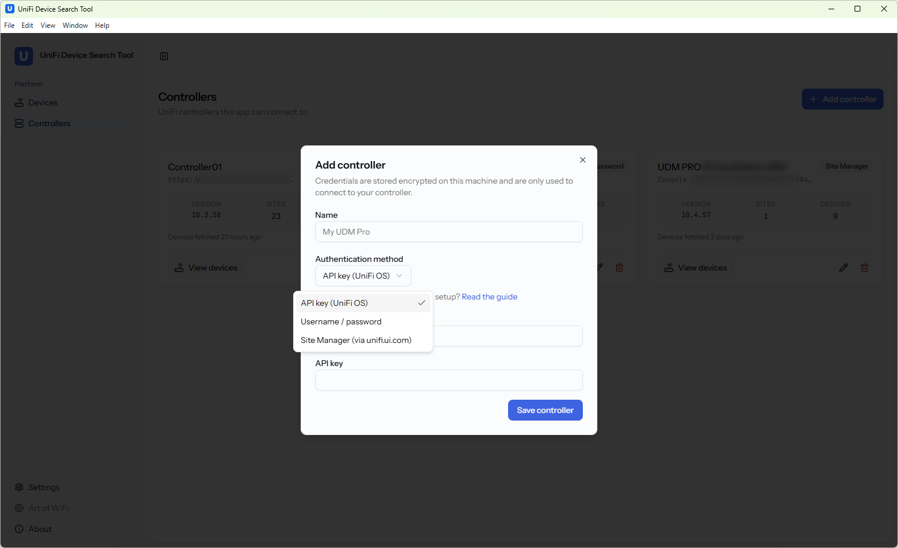
Task: Open the Authentication method dropdown
Action: [x=363, y=276]
